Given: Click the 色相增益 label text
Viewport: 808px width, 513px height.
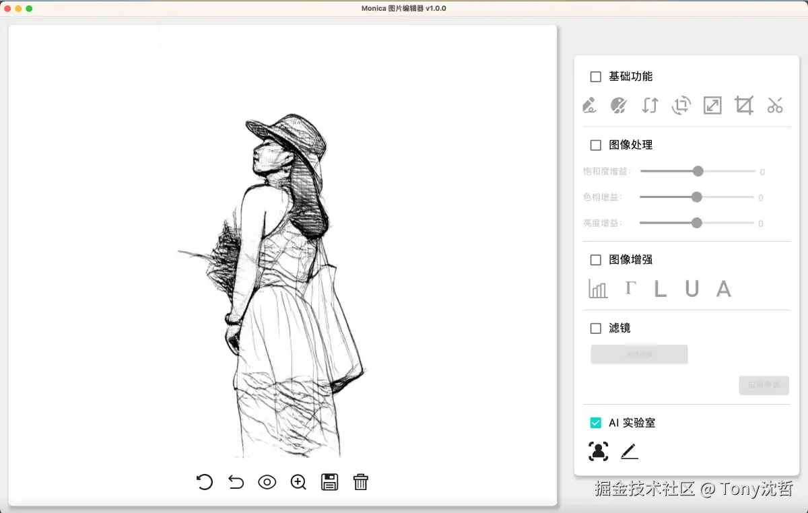Looking at the screenshot, I should pos(603,197).
